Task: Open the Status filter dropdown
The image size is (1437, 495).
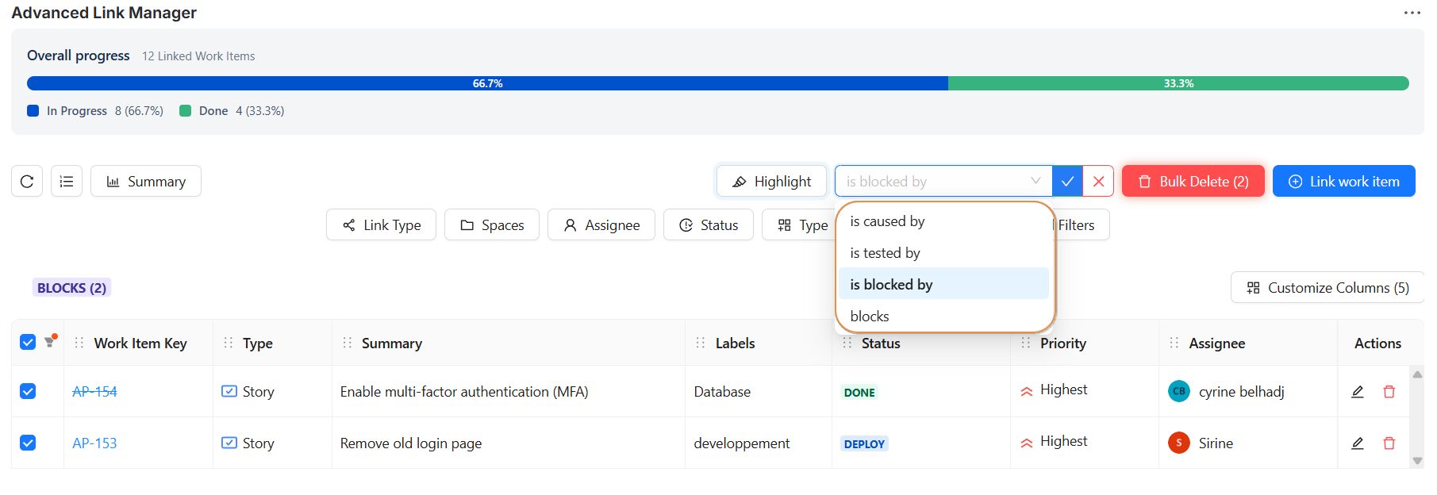Action: point(708,225)
